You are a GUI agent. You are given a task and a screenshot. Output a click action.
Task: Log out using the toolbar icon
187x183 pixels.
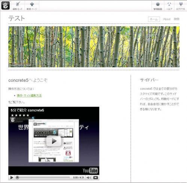(181, 6)
